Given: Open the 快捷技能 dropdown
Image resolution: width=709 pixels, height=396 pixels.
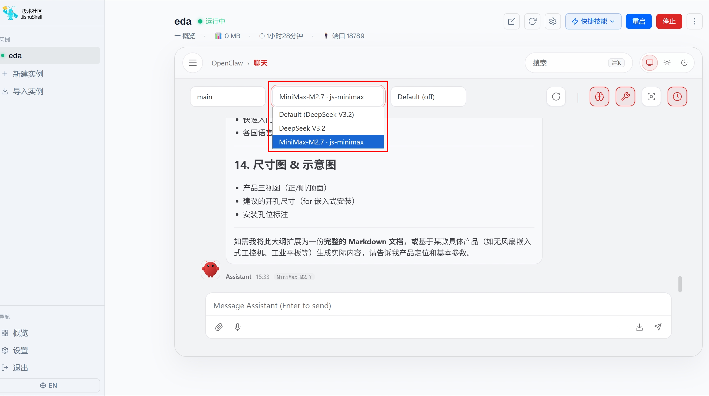Looking at the screenshot, I should tap(593, 21).
